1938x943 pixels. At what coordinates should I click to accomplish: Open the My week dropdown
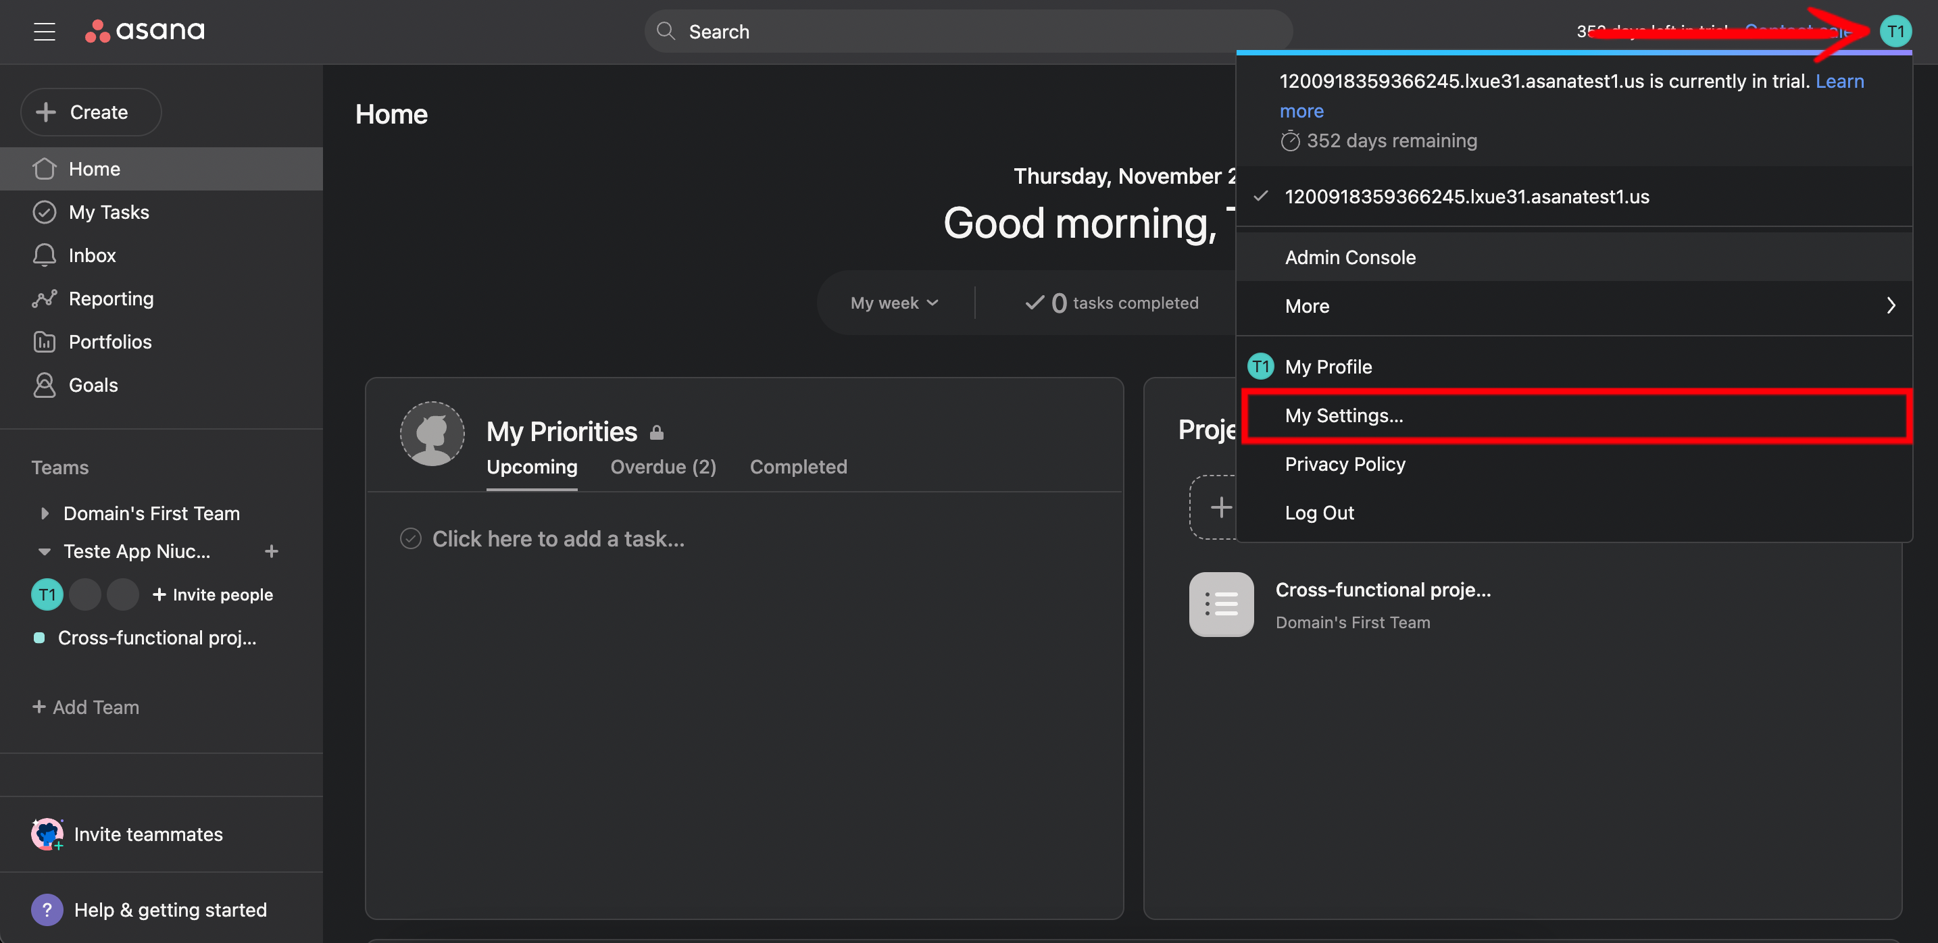(x=894, y=303)
